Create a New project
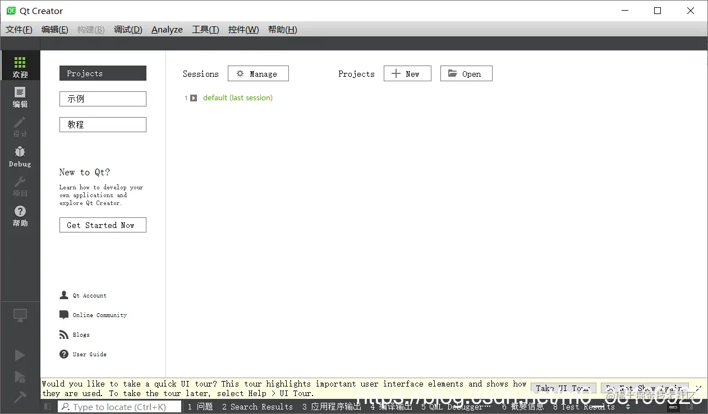The height and width of the screenshot is (414, 708). tap(407, 73)
